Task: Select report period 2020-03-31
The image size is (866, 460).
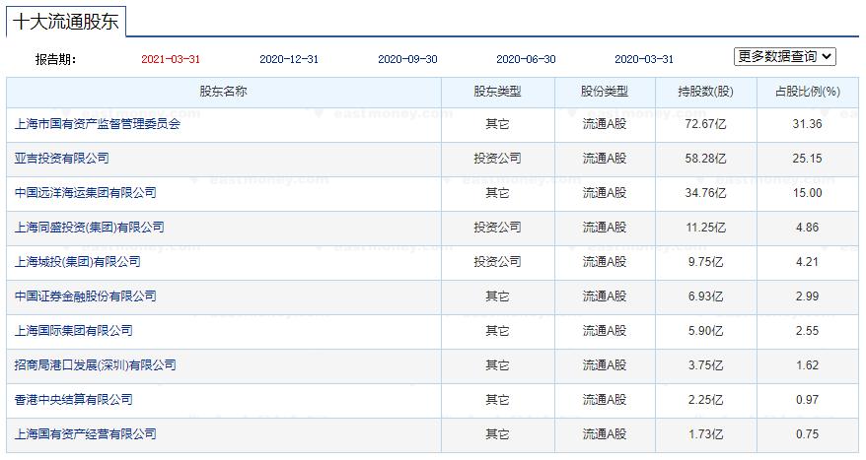Action: point(644,59)
